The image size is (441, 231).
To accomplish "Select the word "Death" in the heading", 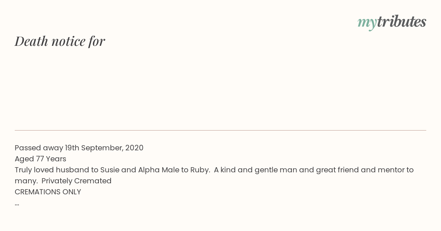I will pyautogui.click(x=31, y=41).
